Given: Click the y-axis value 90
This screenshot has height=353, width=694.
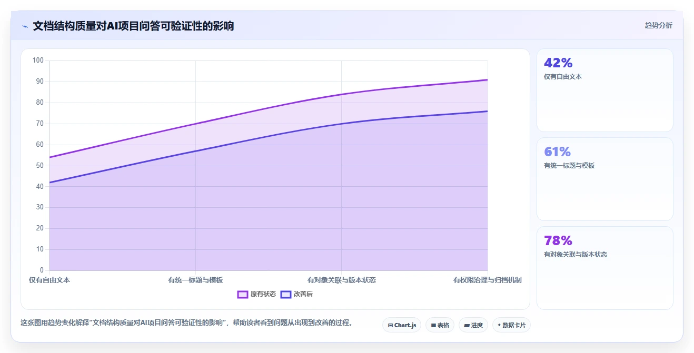Looking at the screenshot, I should pos(39,82).
